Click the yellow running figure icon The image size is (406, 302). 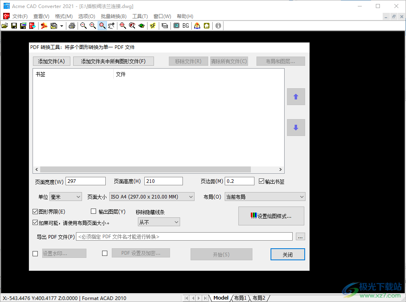(x=153, y=26)
